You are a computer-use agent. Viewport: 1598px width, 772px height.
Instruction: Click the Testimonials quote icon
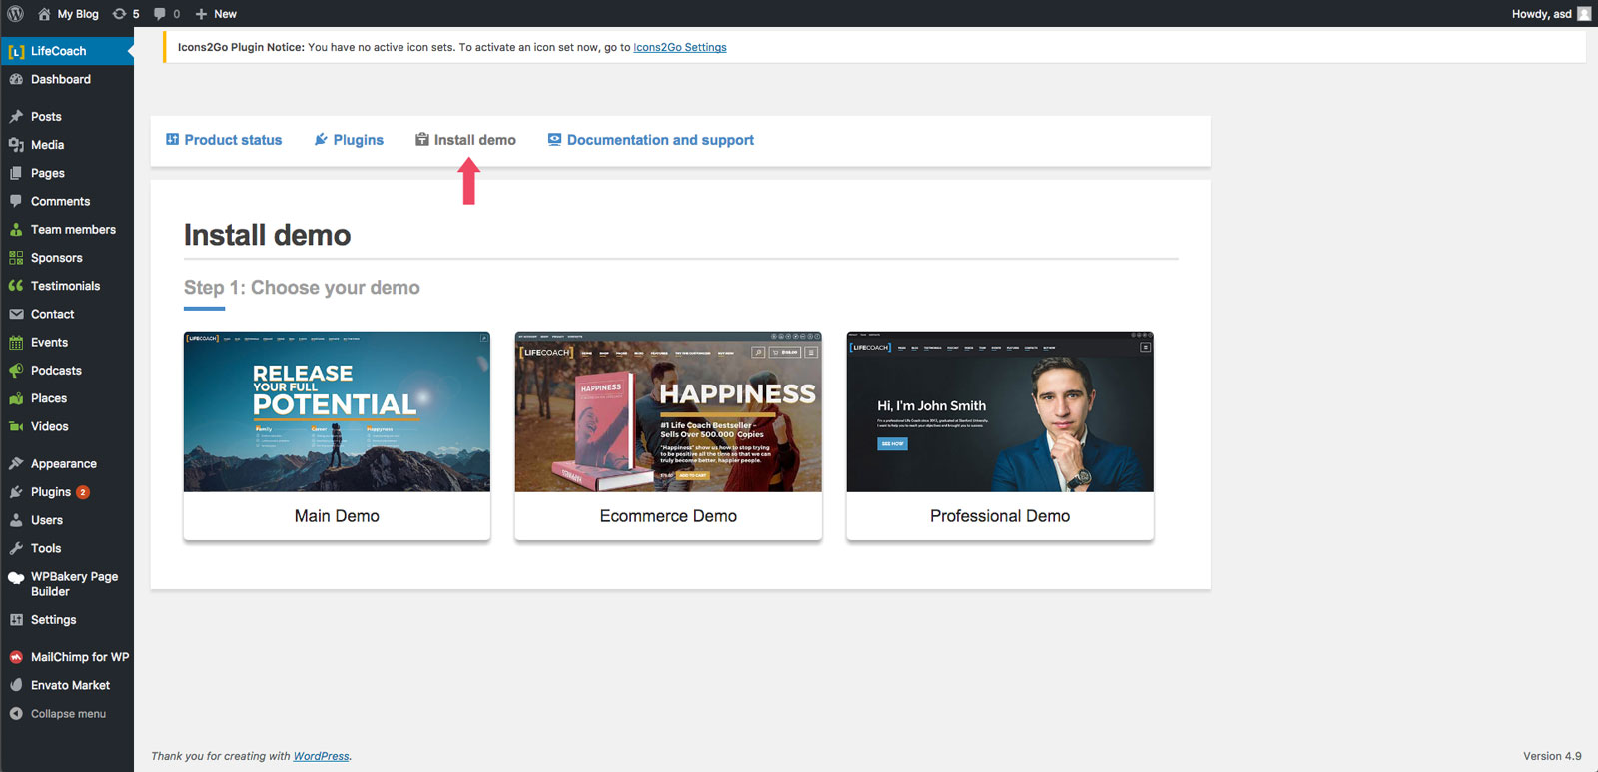(x=16, y=286)
